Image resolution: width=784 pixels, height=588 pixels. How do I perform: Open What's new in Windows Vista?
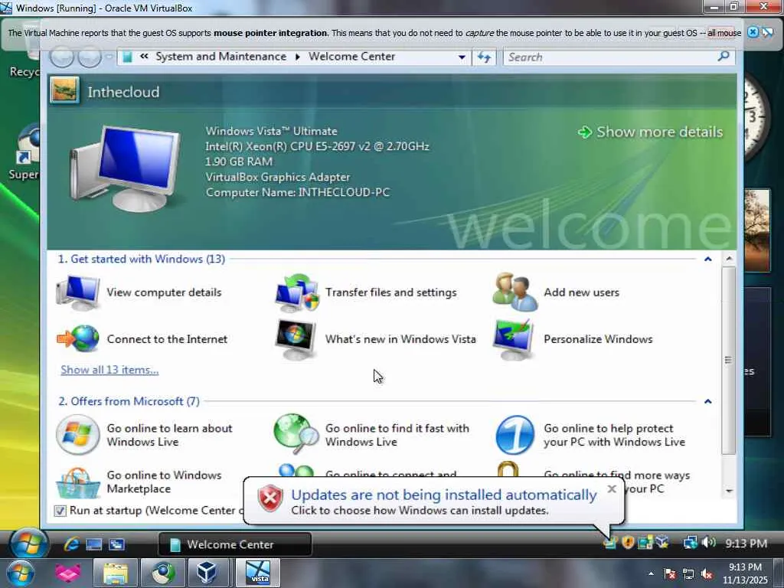[x=375, y=339]
